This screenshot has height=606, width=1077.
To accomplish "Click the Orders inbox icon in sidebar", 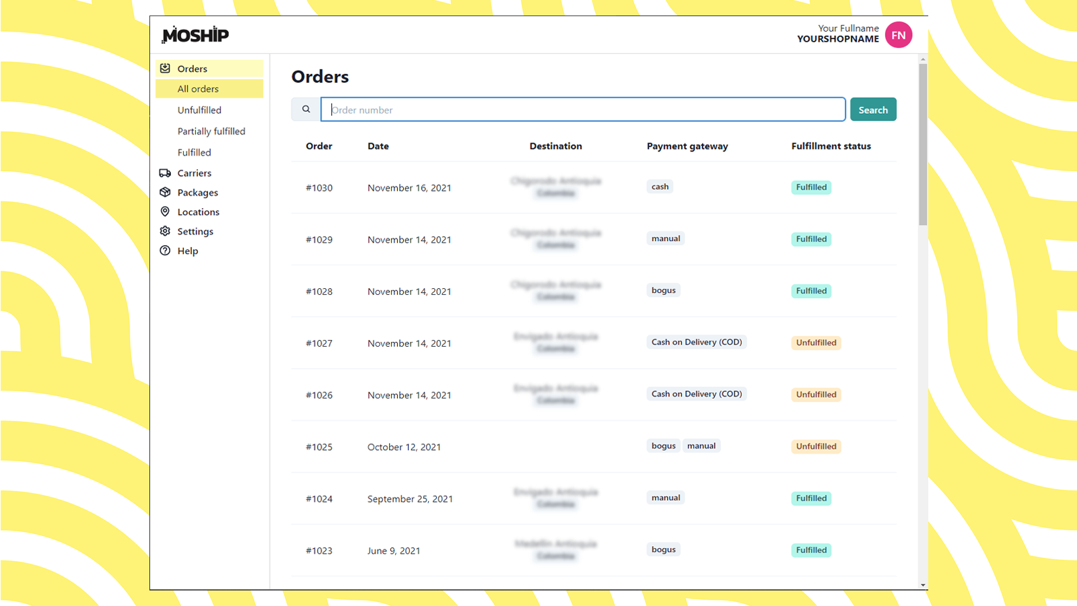I will click(x=165, y=68).
